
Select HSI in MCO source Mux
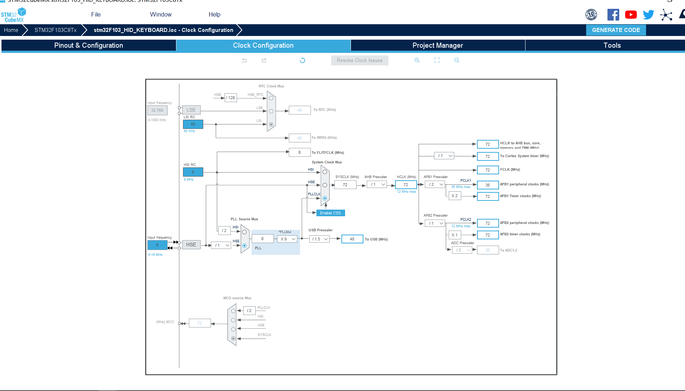tap(233, 320)
